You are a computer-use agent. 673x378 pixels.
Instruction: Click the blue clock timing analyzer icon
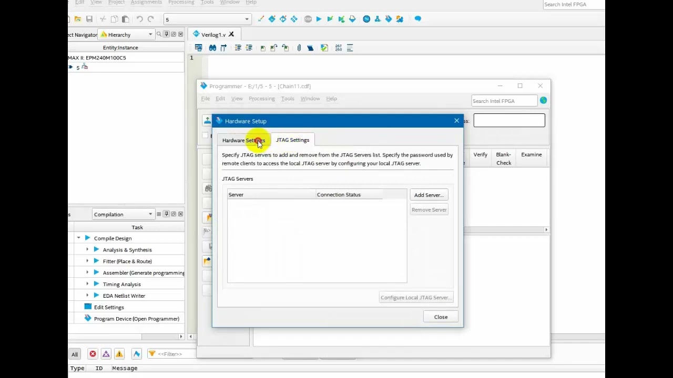coord(366,19)
